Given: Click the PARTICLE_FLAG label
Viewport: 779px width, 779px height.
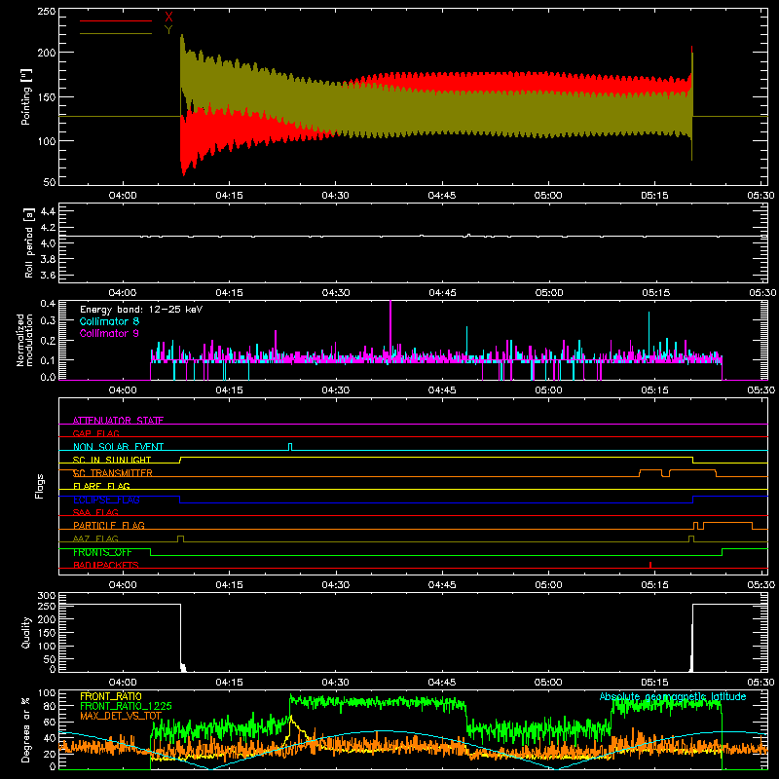Looking at the screenshot, I should point(109,525).
